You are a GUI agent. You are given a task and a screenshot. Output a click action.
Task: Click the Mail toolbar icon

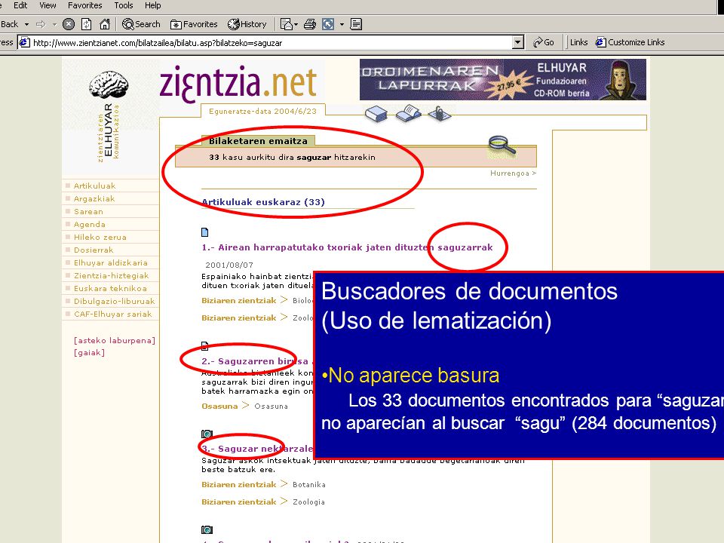[x=286, y=24]
